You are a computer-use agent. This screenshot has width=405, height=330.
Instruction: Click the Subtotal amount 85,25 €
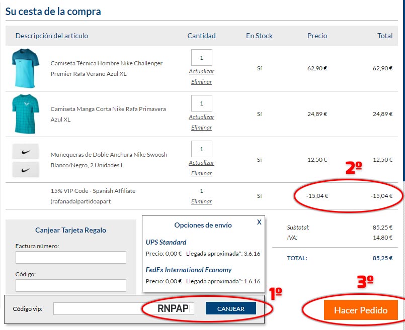pos(382,228)
